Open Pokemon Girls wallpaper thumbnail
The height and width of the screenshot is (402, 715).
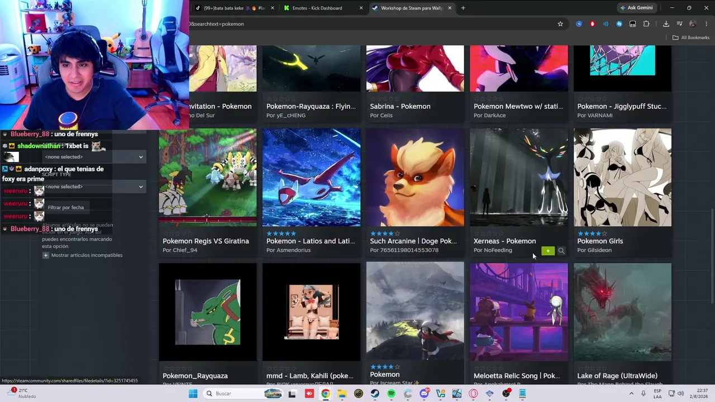pyautogui.click(x=622, y=178)
